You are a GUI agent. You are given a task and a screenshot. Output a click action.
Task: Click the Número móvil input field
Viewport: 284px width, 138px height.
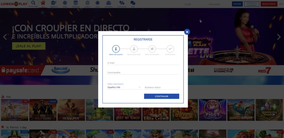[162, 87]
